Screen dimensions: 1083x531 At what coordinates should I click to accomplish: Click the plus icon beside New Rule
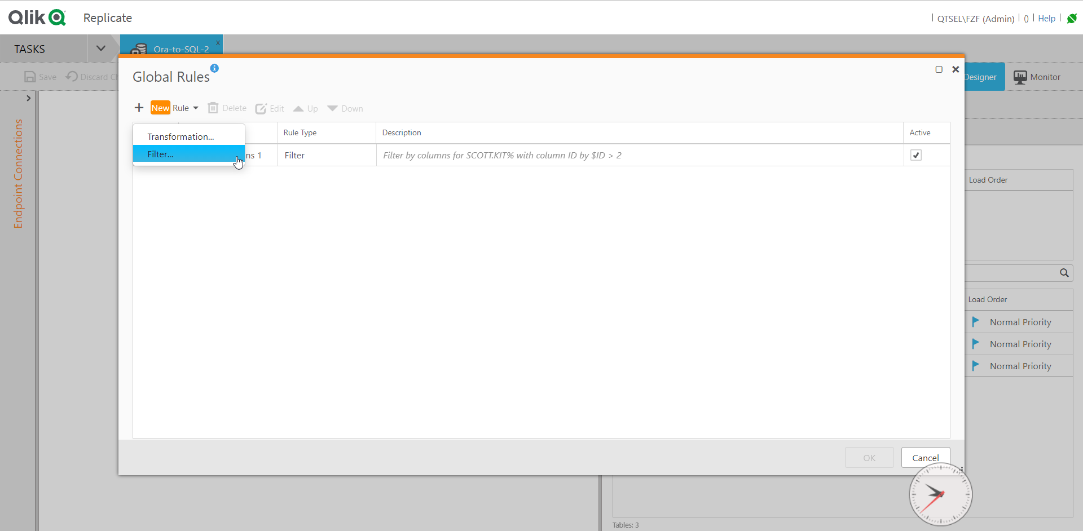click(x=139, y=108)
